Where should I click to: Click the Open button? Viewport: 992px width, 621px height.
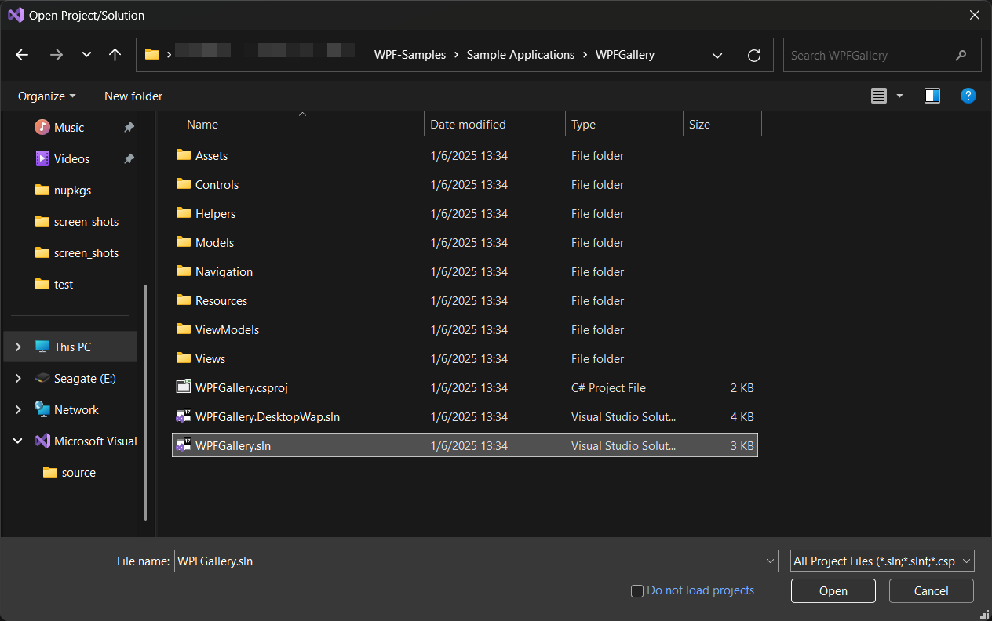[833, 591]
